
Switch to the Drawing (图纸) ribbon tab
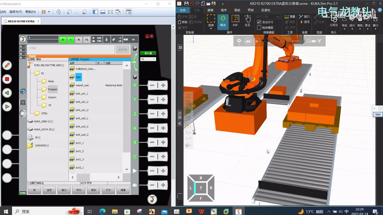237,10
